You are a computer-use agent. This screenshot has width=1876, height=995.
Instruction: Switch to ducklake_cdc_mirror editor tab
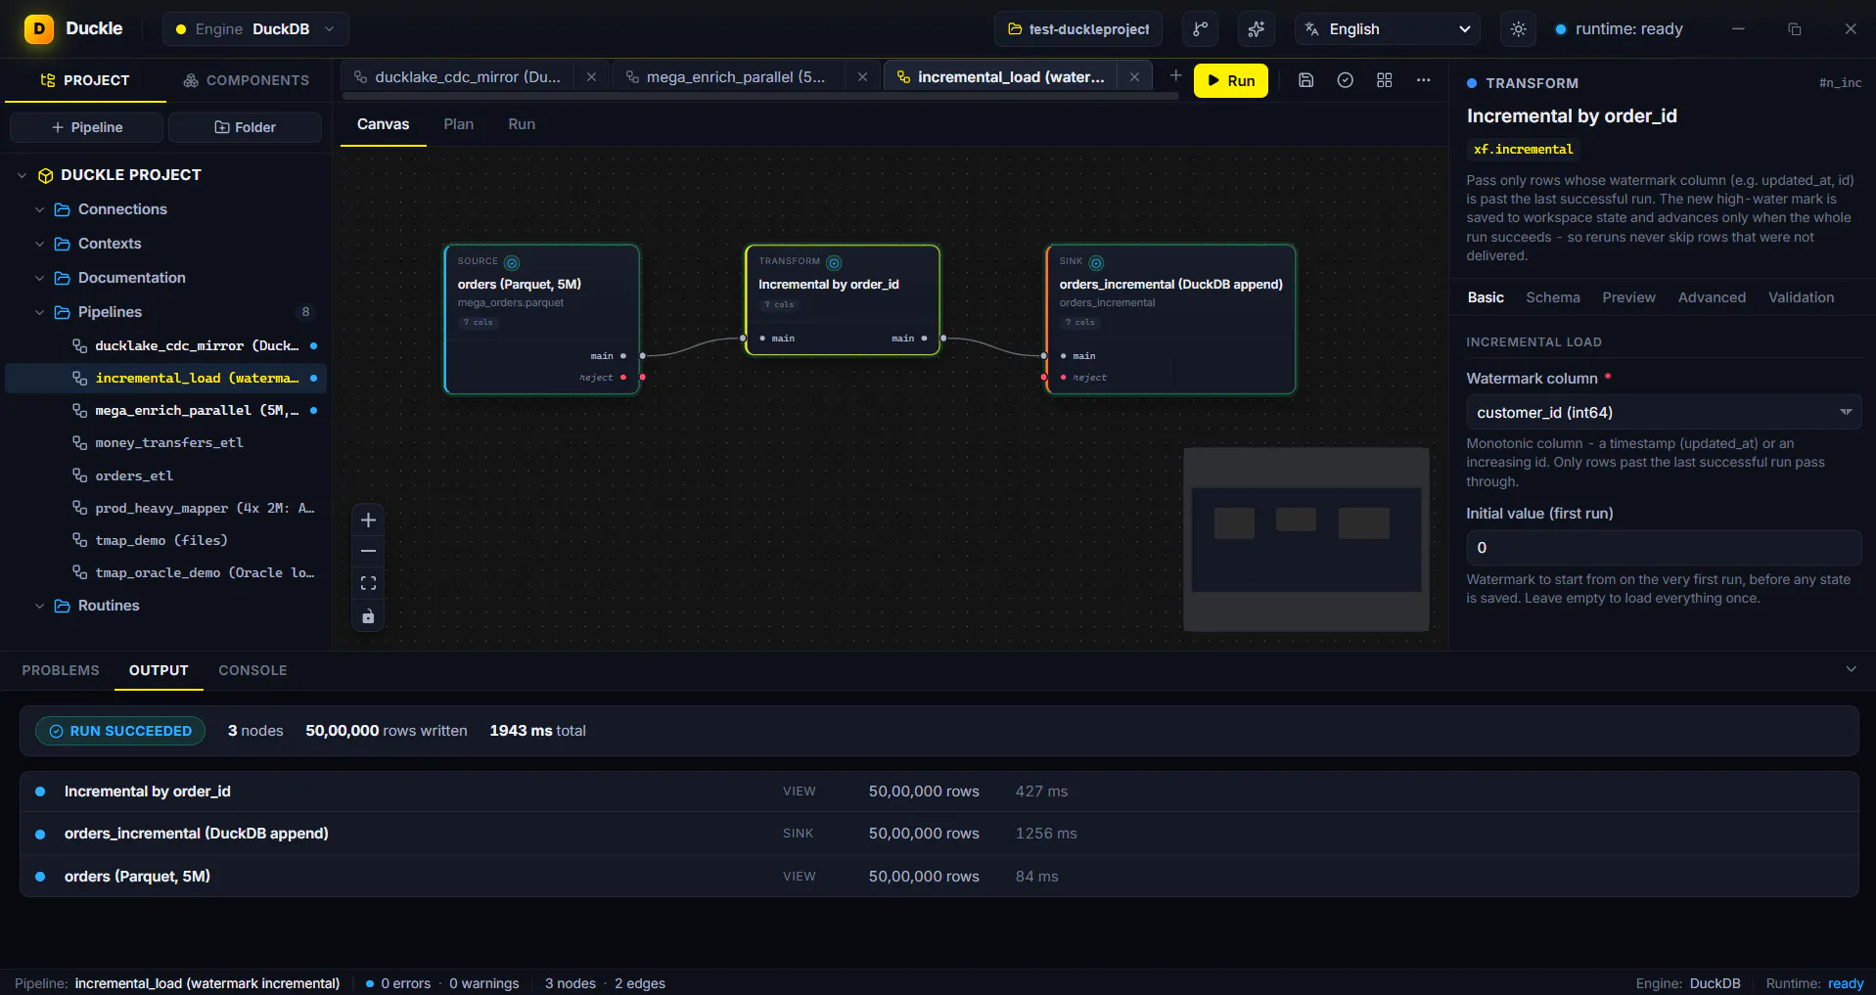468,77
